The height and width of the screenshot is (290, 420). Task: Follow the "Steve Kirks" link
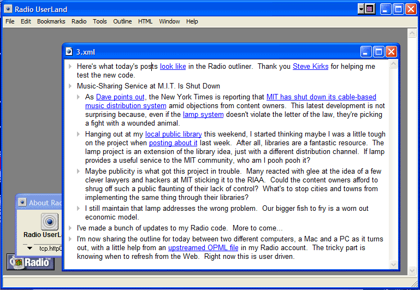[310, 67]
